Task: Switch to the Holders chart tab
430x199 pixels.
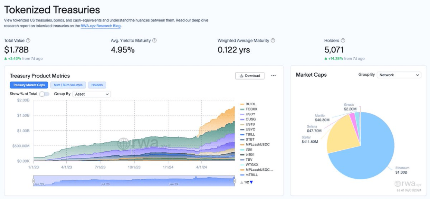Action: (x=97, y=85)
